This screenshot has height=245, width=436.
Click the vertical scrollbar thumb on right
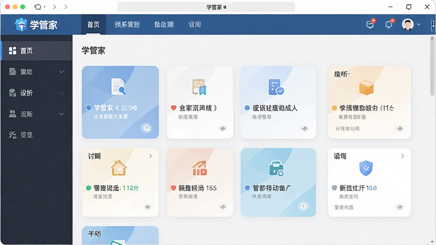[432, 66]
